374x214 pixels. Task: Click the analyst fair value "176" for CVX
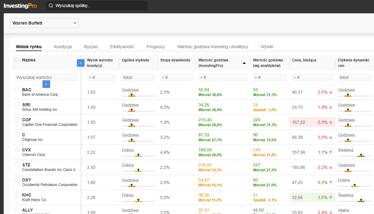(x=256, y=150)
